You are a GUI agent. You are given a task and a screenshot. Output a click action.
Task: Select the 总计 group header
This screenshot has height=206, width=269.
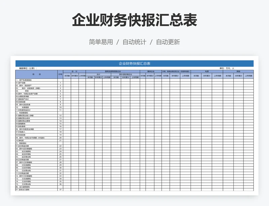(x=74, y=71)
